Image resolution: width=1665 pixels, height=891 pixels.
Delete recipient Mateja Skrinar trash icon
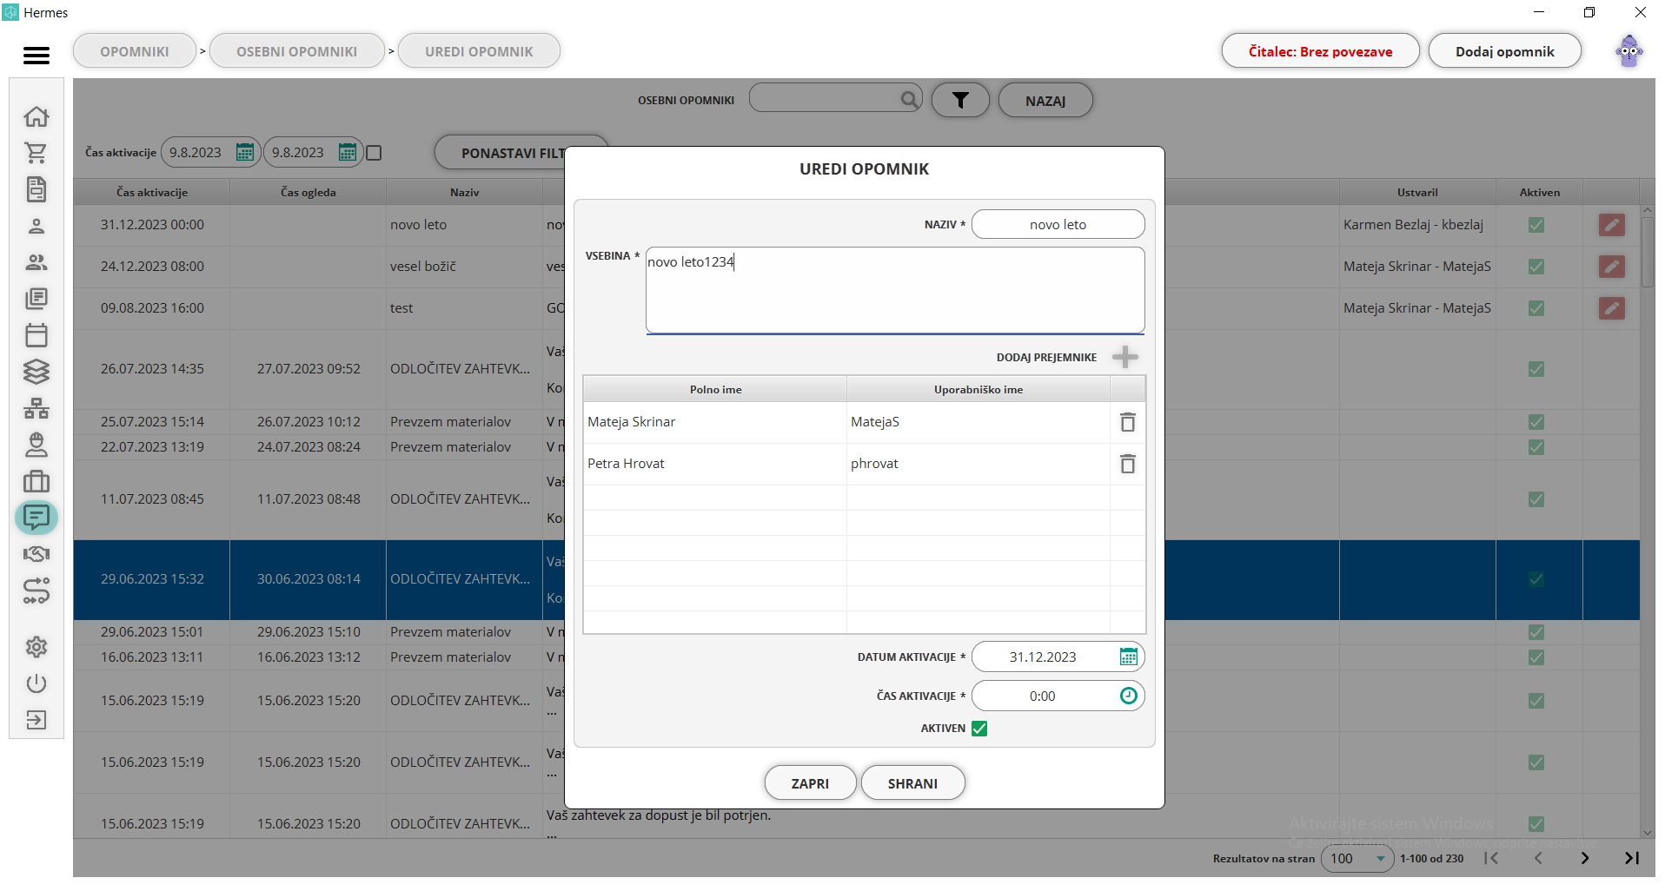tap(1128, 422)
